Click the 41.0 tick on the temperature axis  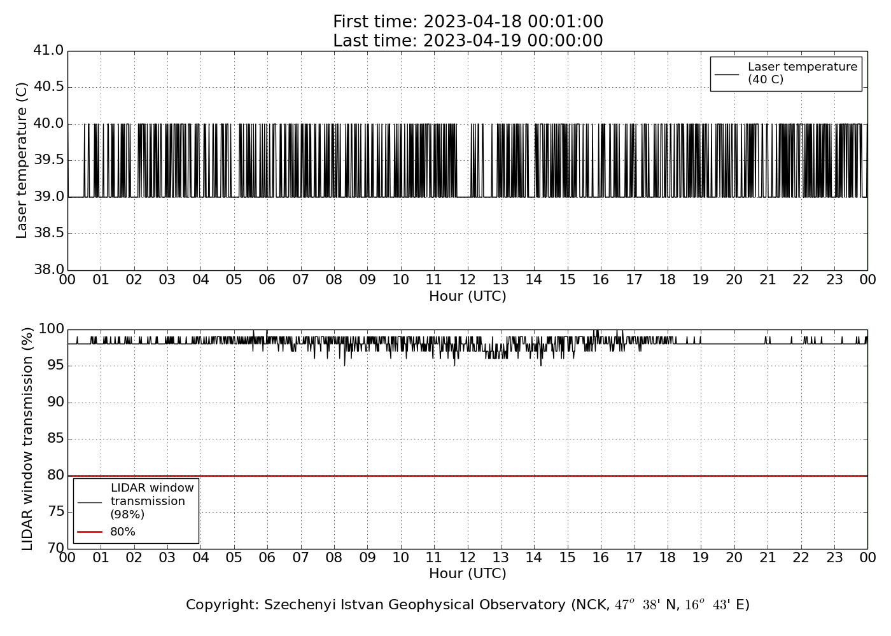49,50
